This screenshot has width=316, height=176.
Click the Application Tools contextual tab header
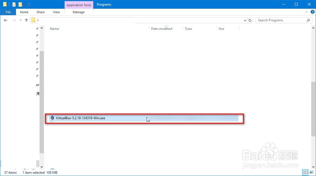pos(79,5)
